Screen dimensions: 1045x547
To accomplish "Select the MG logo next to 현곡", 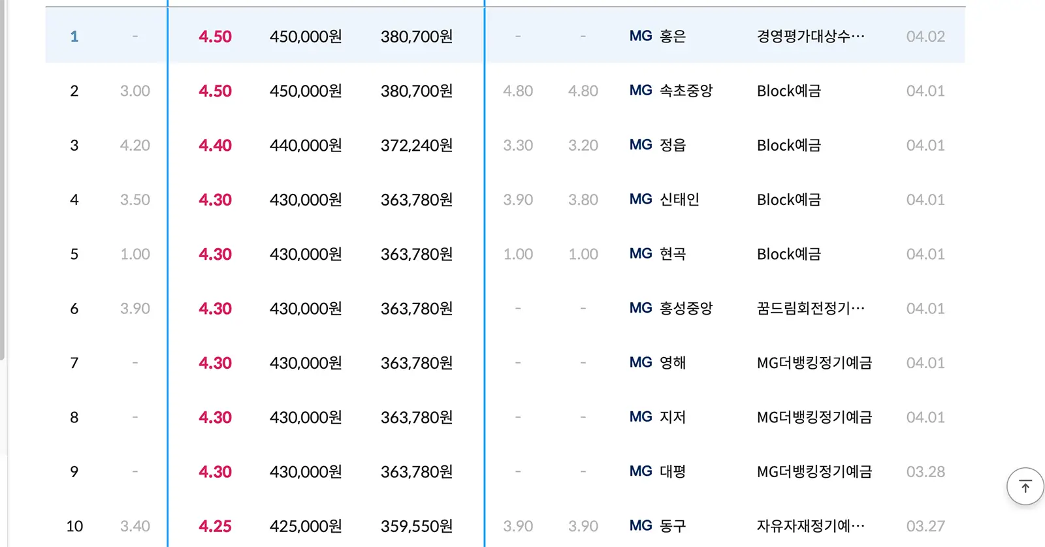I will point(639,254).
